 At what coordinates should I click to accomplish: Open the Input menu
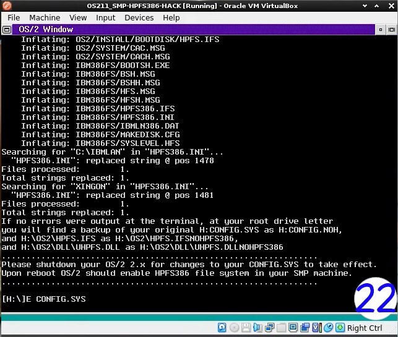(105, 18)
